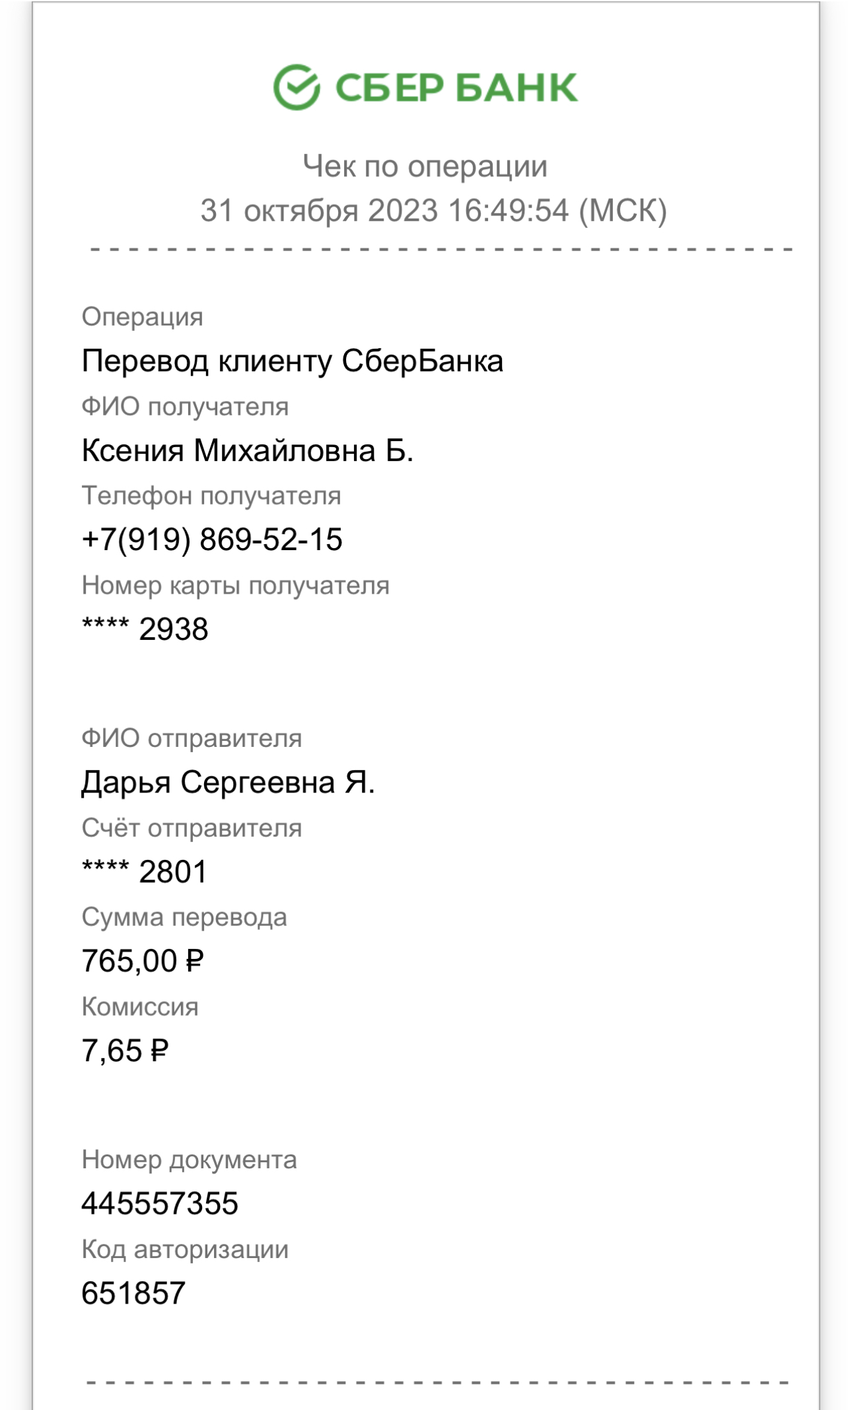The width and height of the screenshot is (848, 1410).
Task: Select the Перевод клиенту СберБанка text
Action: [x=293, y=361]
